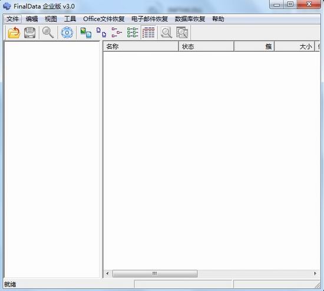Click the horizontal scrollbar right arrow
This screenshot has width=324, height=291.
coord(315,273)
